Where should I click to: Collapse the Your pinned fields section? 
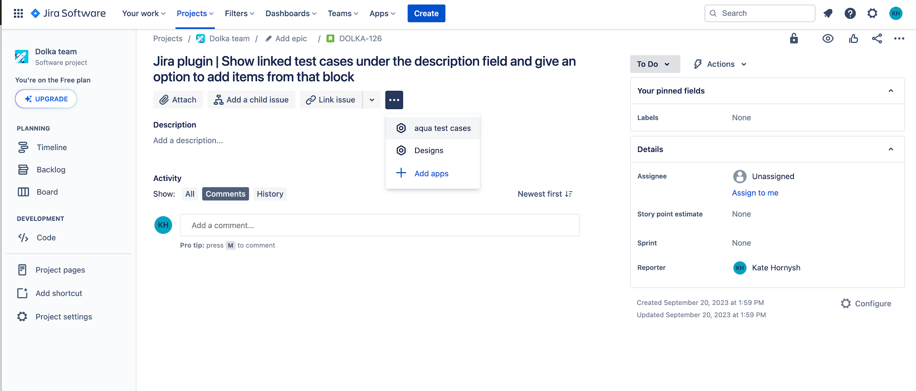[x=891, y=91]
